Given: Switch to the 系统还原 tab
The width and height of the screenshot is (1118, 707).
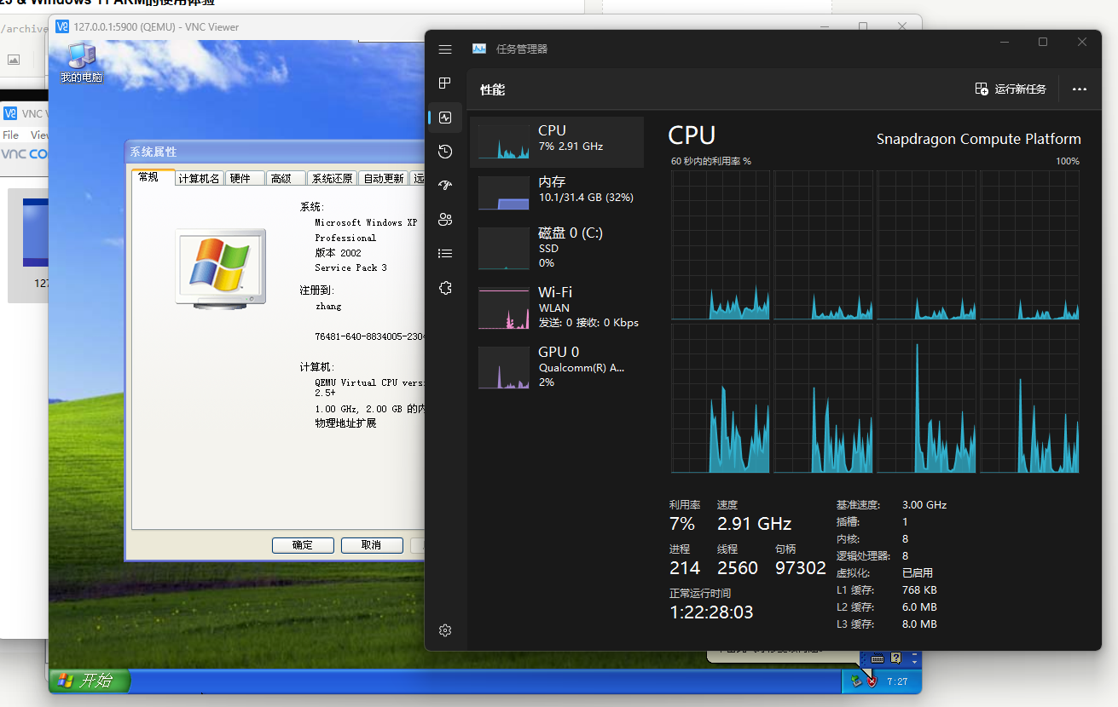Looking at the screenshot, I should click(x=332, y=179).
